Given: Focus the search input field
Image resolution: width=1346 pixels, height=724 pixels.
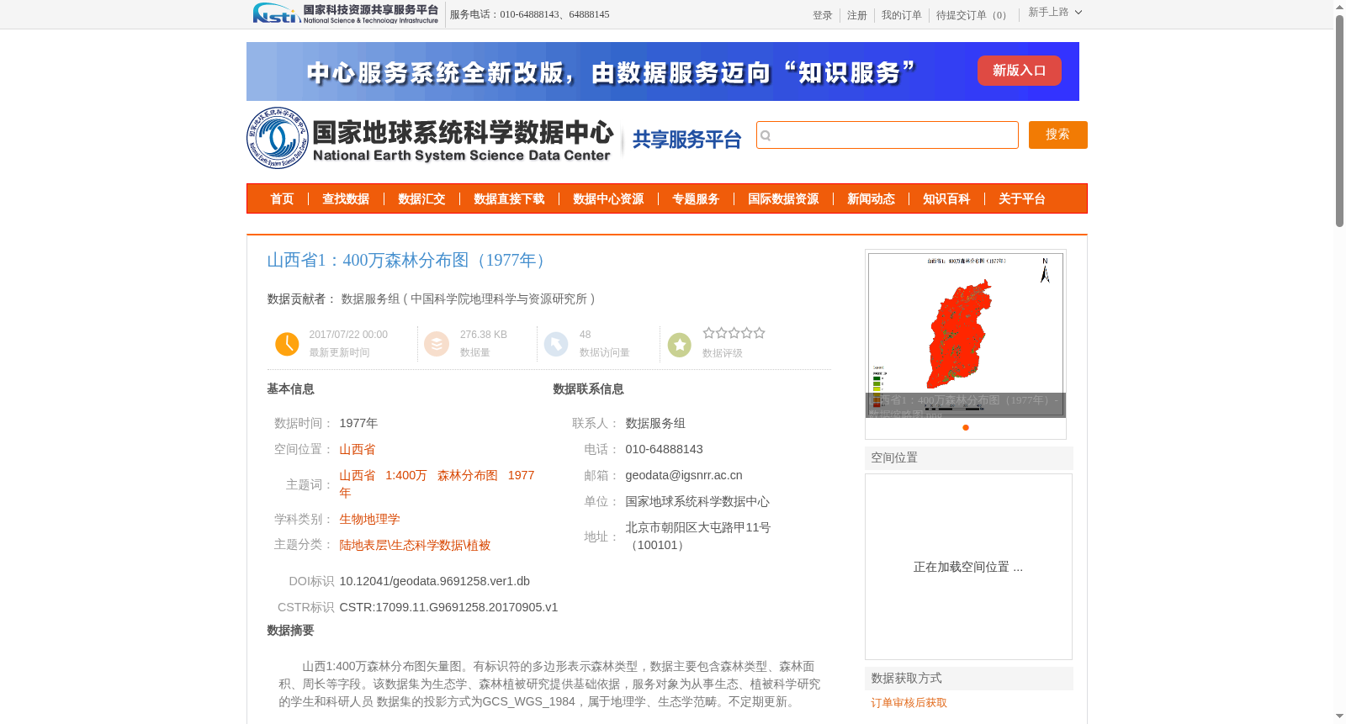Looking at the screenshot, I should point(888,135).
